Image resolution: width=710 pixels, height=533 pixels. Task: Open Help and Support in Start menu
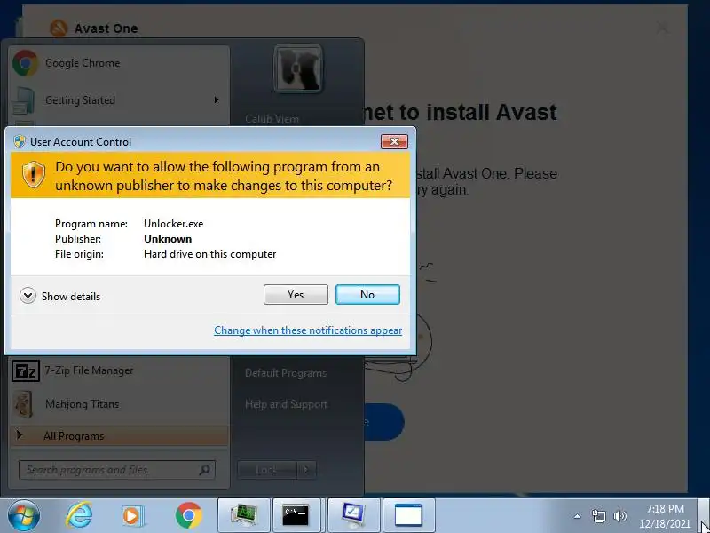[286, 404]
